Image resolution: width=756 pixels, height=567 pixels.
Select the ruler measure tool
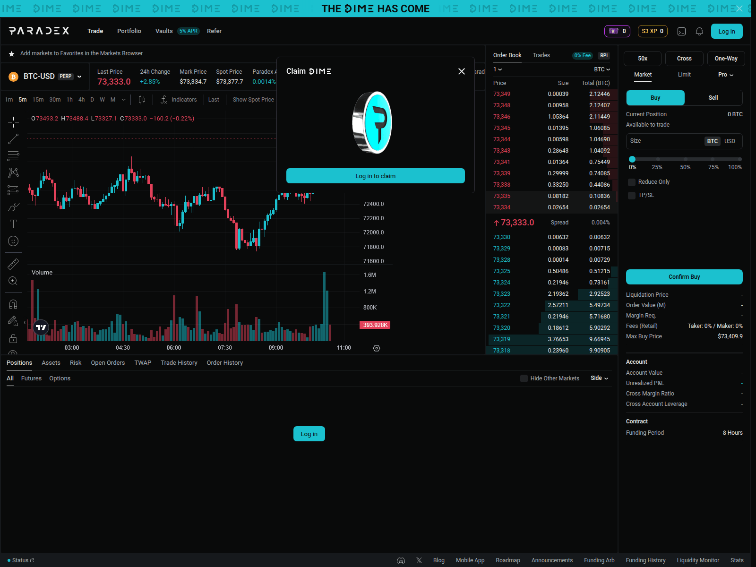click(x=13, y=264)
